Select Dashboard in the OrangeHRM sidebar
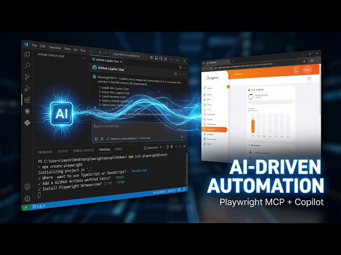The height and width of the screenshot is (255, 341). click(215, 130)
